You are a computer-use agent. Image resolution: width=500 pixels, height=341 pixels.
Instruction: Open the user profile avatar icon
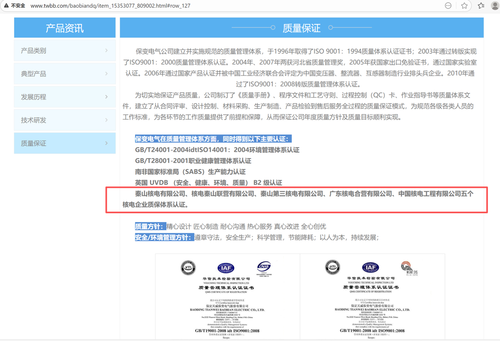[495, 5]
